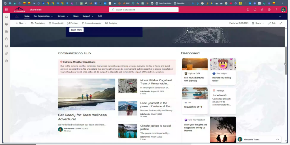Image resolution: width=290 pixels, height=145 pixels.
Task: Click the Create plus icon in sidebar
Action: 6,61
